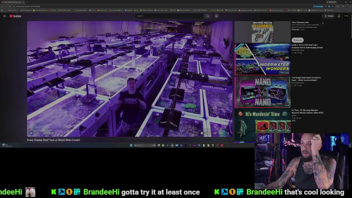Screen dimensions: 352x198
Task: Click the browser back arrow
Action: [x=2, y=6]
